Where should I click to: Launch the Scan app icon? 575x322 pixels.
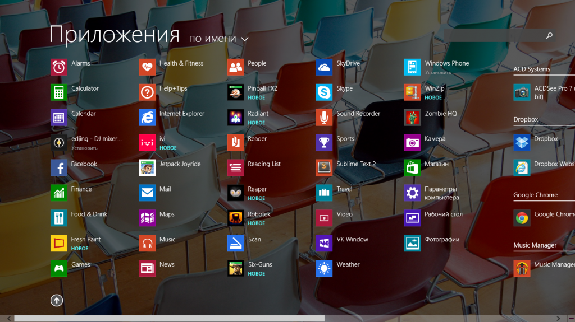click(x=235, y=244)
